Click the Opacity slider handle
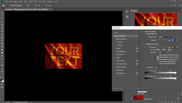 (169, 40)
